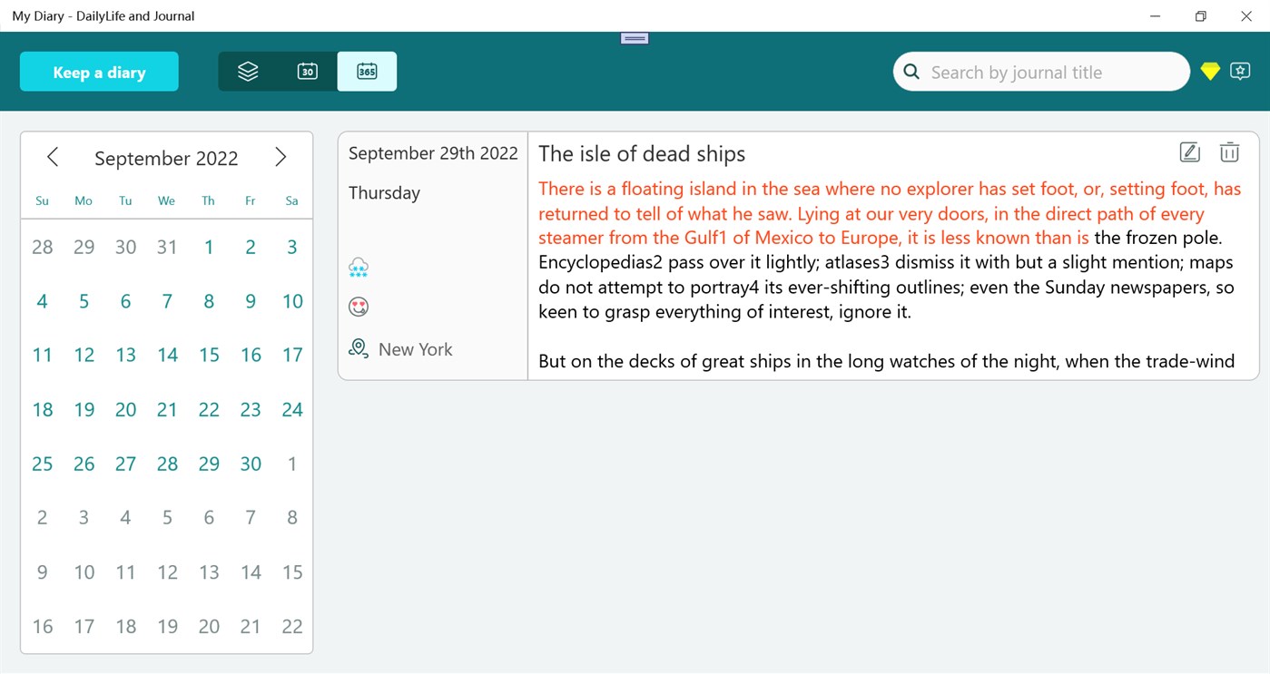Open the location pin icon near New York

point(358,347)
